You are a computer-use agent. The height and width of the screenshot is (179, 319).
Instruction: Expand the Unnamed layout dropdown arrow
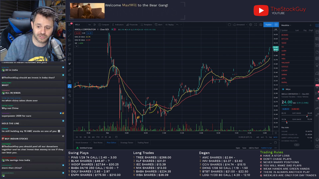click(247, 24)
